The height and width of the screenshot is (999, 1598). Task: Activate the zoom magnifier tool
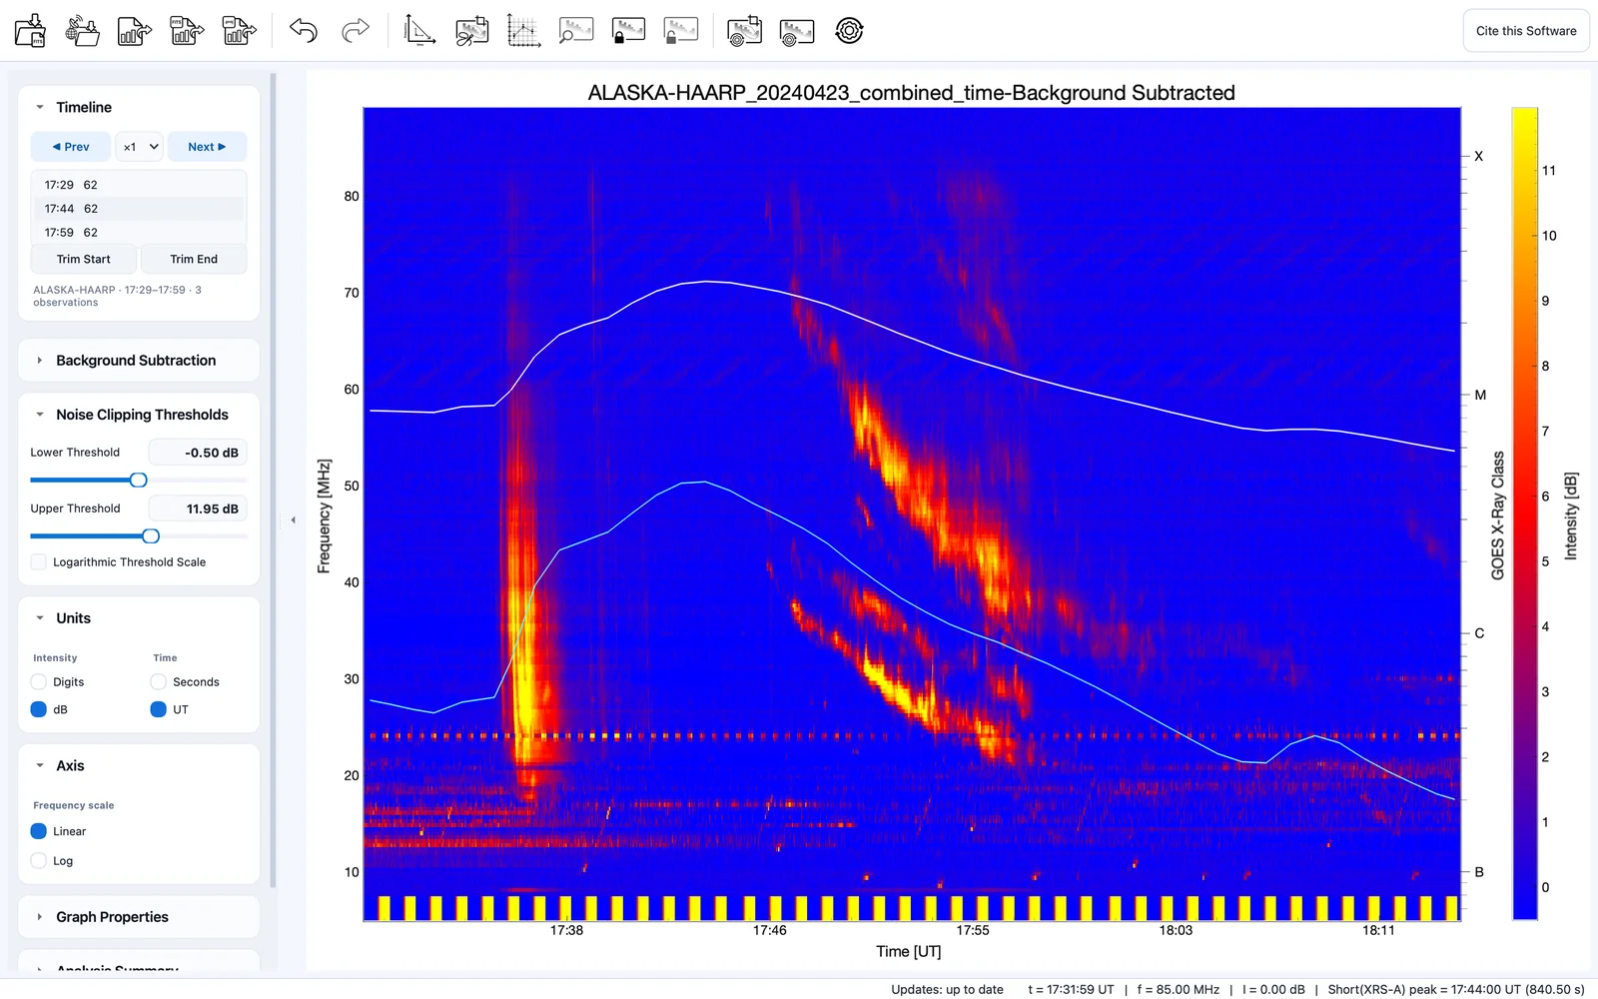576,30
